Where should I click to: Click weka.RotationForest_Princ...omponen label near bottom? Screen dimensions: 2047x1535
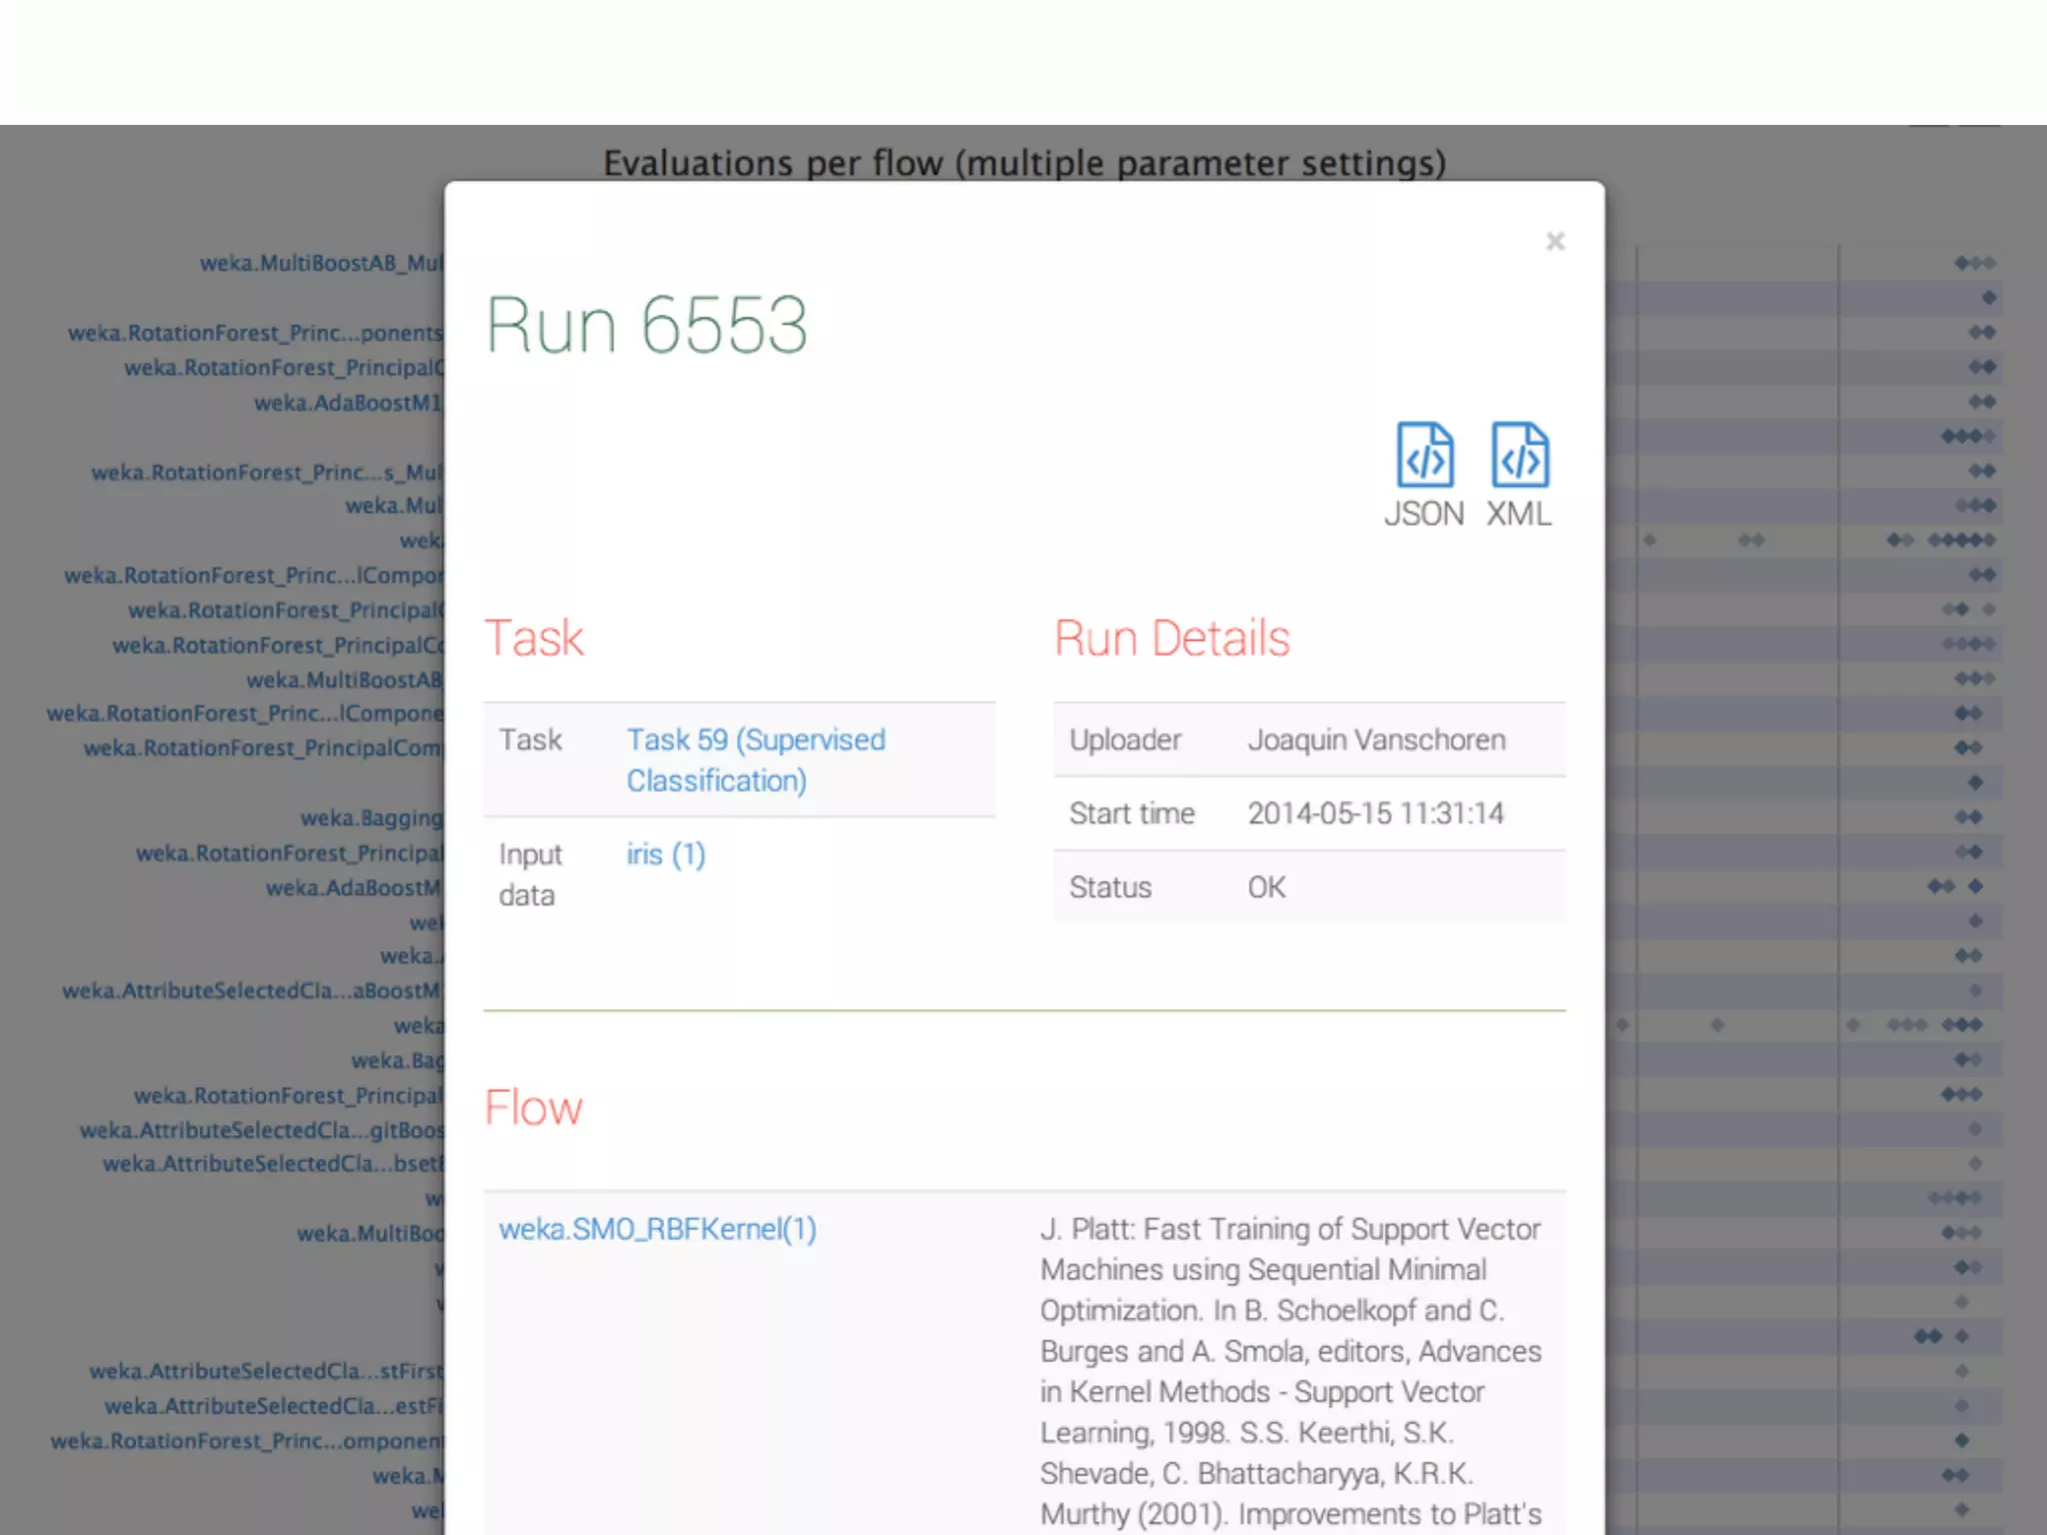[x=247, y=1440]
